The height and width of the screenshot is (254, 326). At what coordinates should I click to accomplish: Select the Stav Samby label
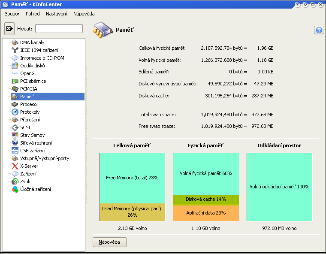33,135
